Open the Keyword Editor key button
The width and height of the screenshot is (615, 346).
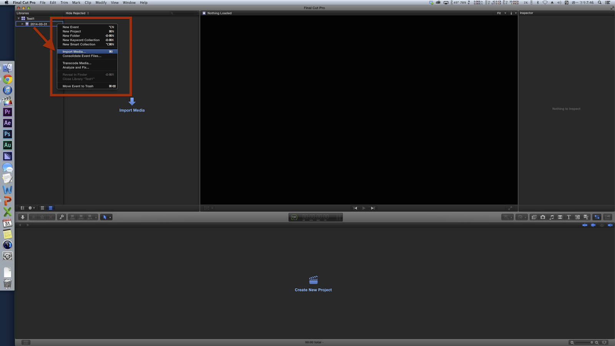(x=61, y=217)
